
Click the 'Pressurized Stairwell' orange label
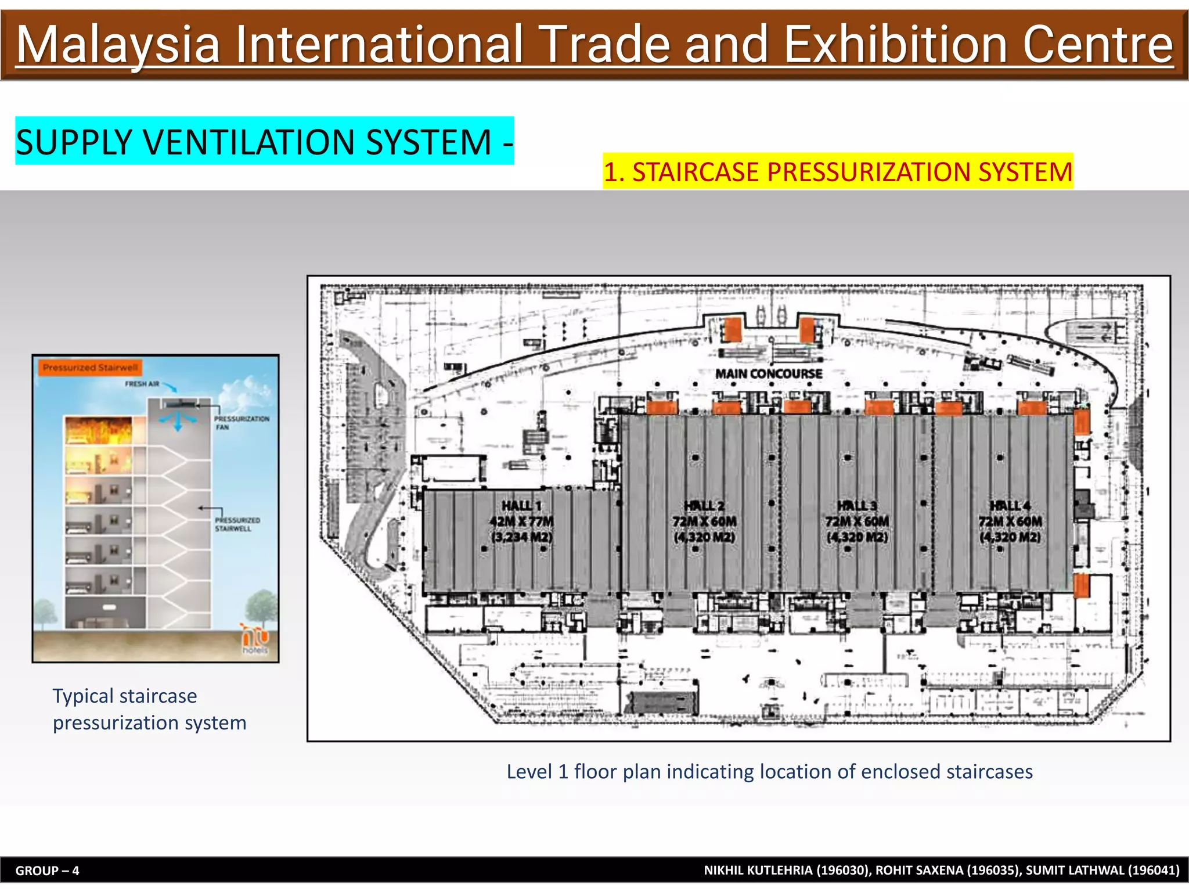[x=90, y=368]
